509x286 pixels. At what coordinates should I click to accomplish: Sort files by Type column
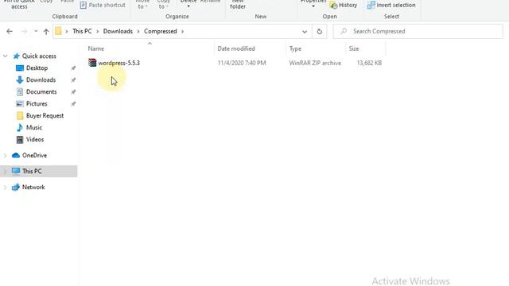295,48
